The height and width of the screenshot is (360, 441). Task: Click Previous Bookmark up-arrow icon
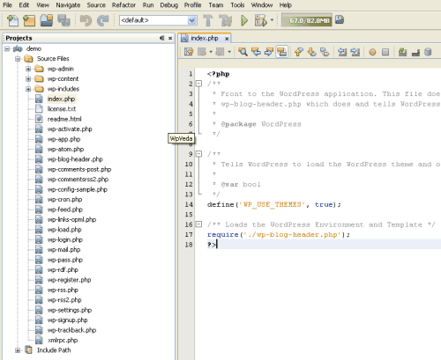[299, 52]
